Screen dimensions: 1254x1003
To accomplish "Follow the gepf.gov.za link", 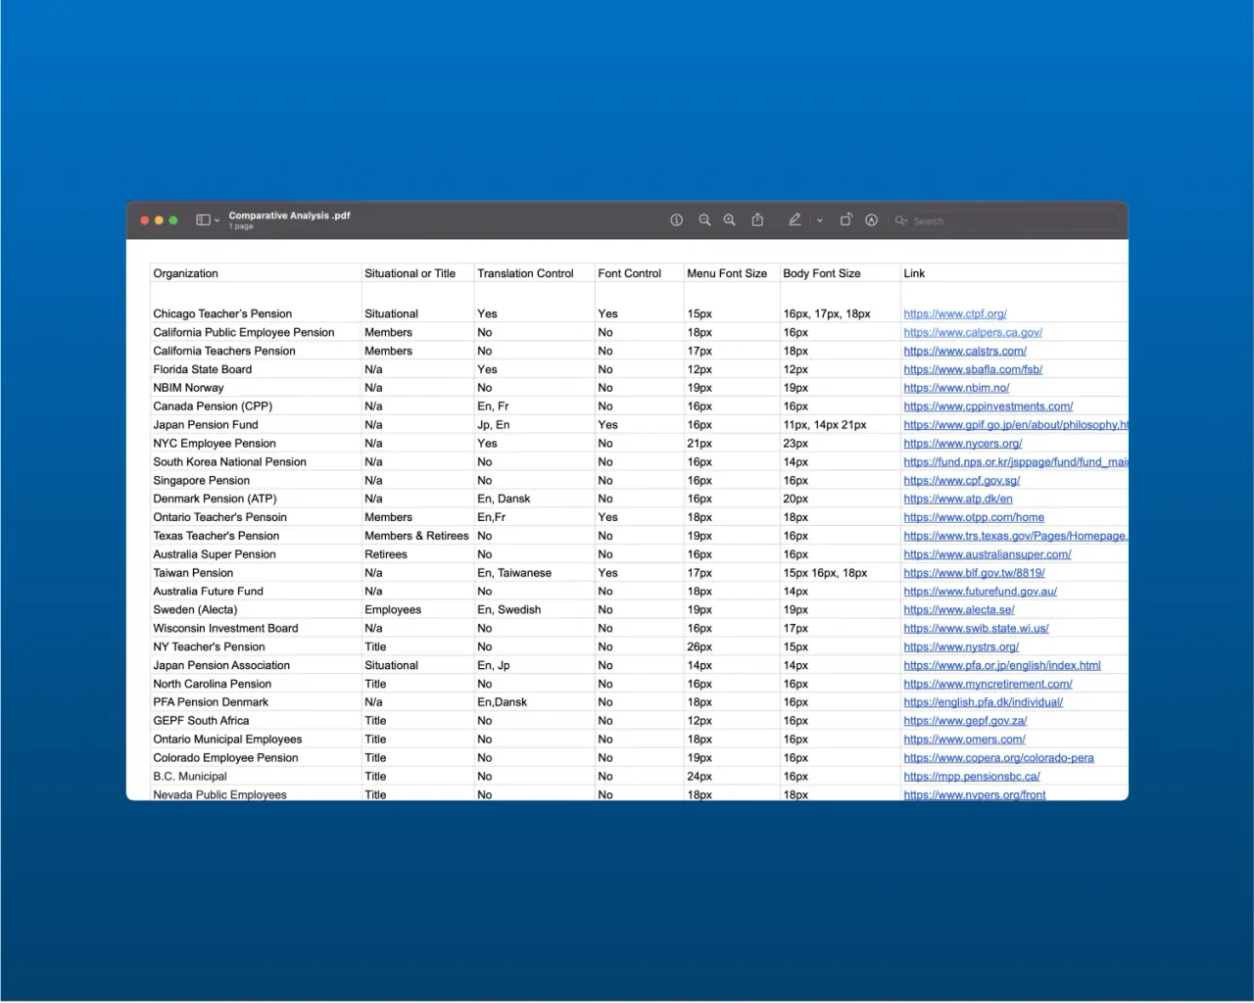I will (x=965, y=721).
